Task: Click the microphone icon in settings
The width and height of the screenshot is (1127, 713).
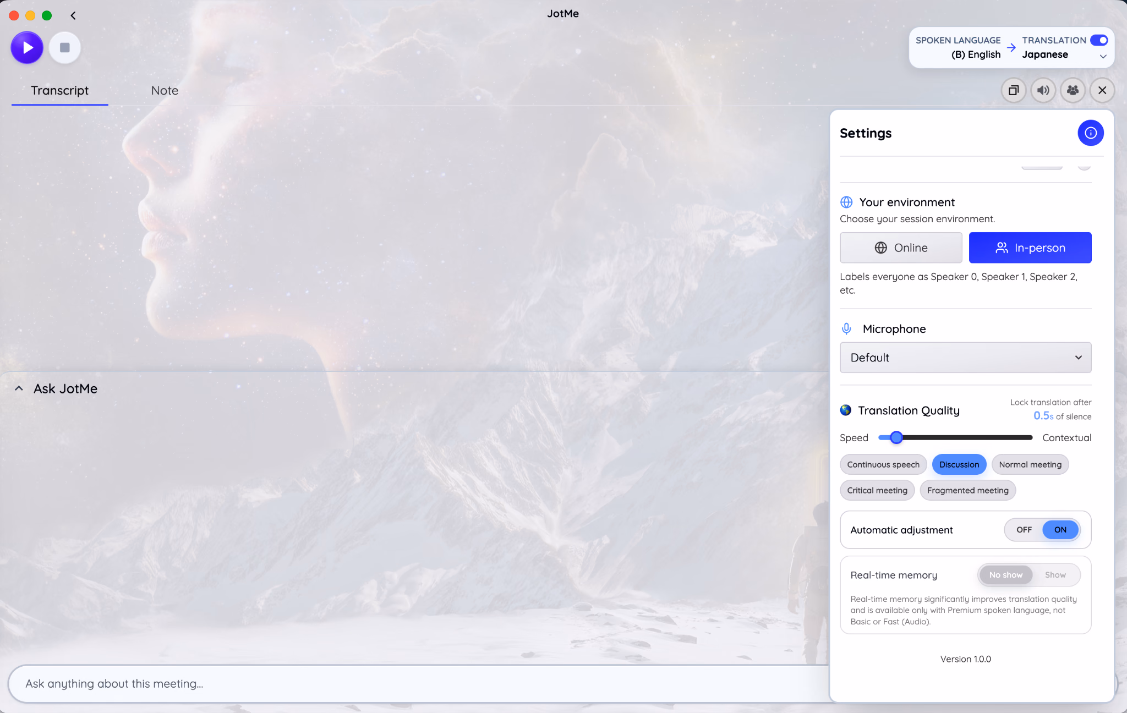Action: pos(846,328)
